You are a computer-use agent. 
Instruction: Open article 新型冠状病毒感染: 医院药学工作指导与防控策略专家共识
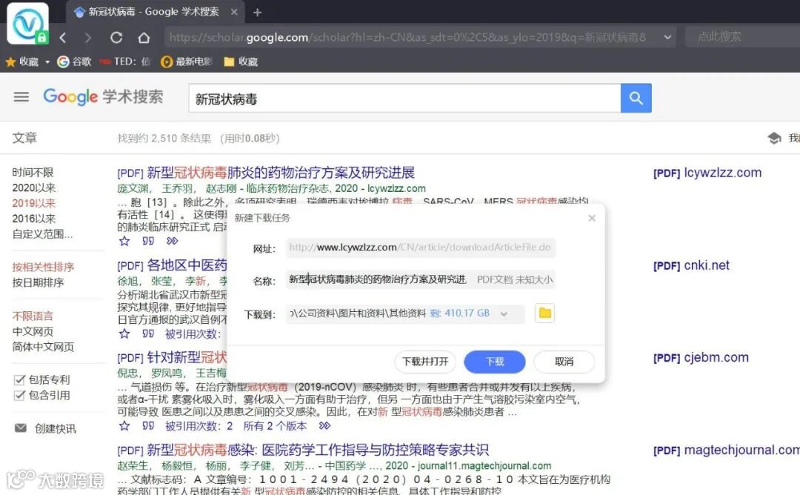(x=318, y=450)
